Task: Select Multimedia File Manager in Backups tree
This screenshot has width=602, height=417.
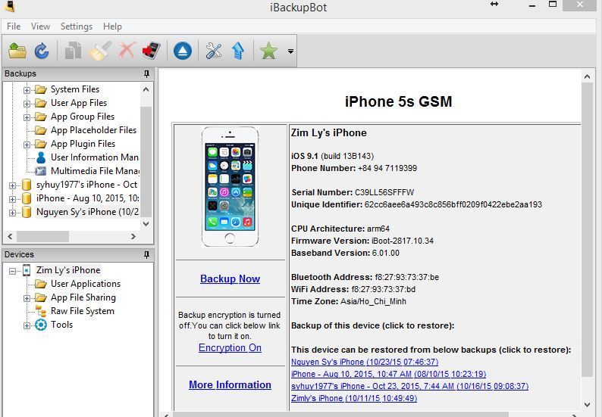Action: (x=94, y=171)
